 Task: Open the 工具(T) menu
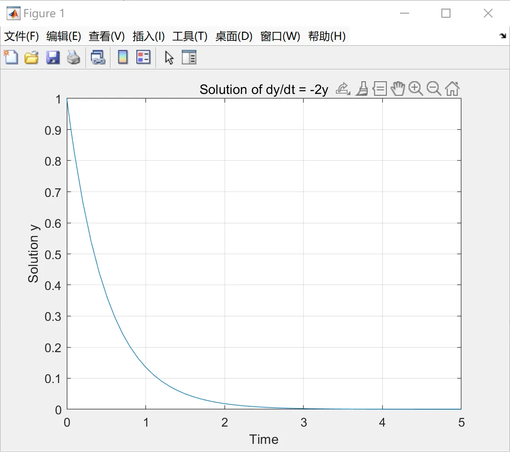point(190,36)
